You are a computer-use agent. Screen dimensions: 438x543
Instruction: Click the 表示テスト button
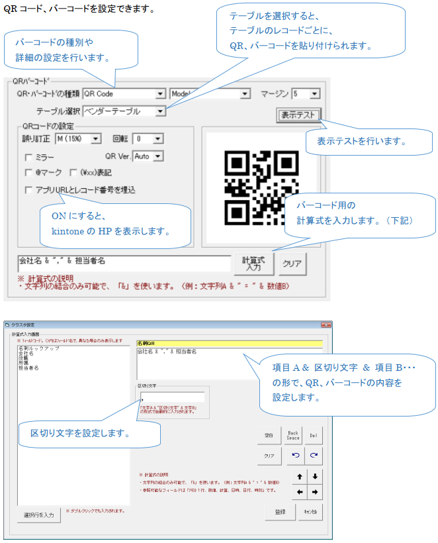click(x=299, y=115)
